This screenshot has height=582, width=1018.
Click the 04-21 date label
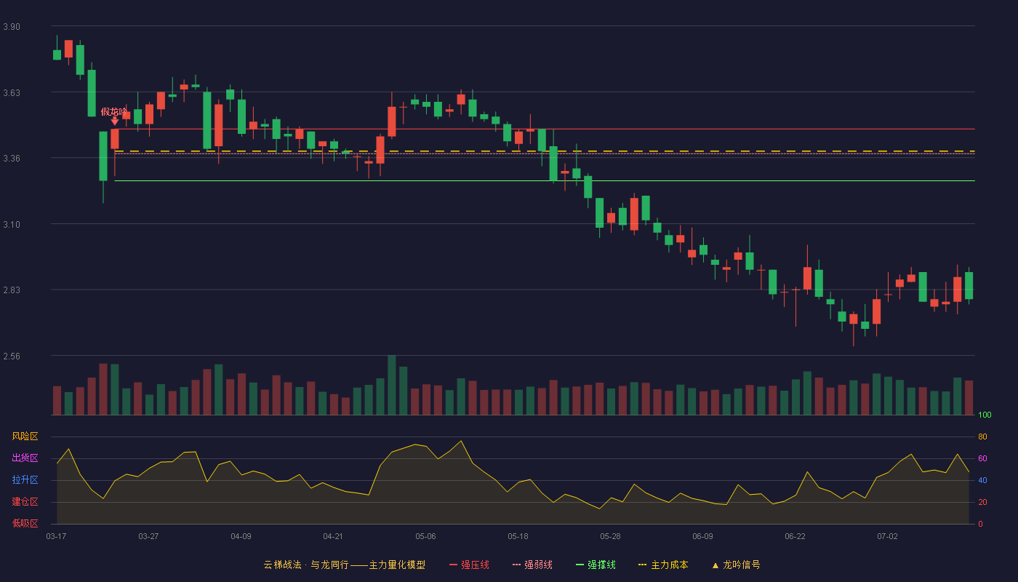click(x=333, y=536)
